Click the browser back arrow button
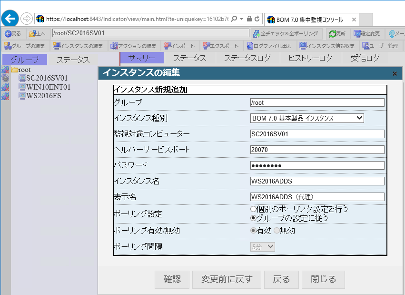Screen dimensions: 405x295 (x=10, y=19)
